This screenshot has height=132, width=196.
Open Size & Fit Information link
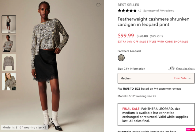click(x=131, y=69)
